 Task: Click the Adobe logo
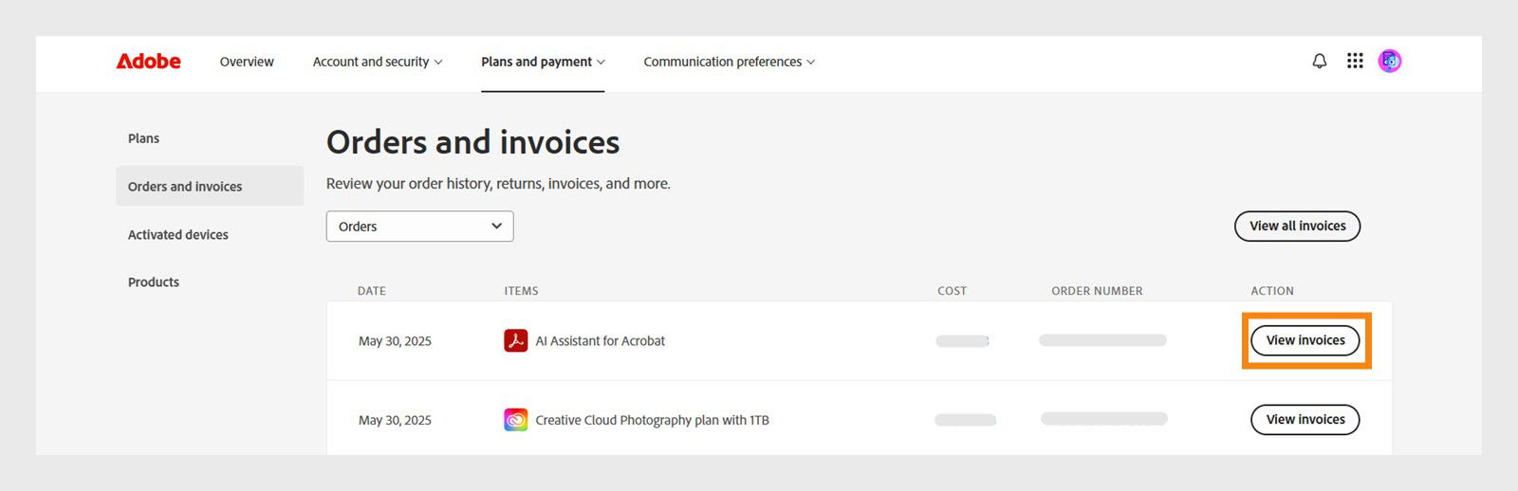tap(148, 62)
